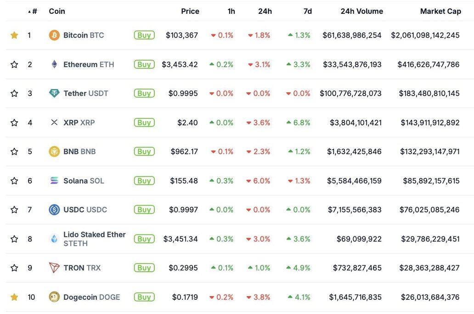Screen dimensions: 474x314
Task: Click the Ethereum diamond logo icon
Action: 54,64
